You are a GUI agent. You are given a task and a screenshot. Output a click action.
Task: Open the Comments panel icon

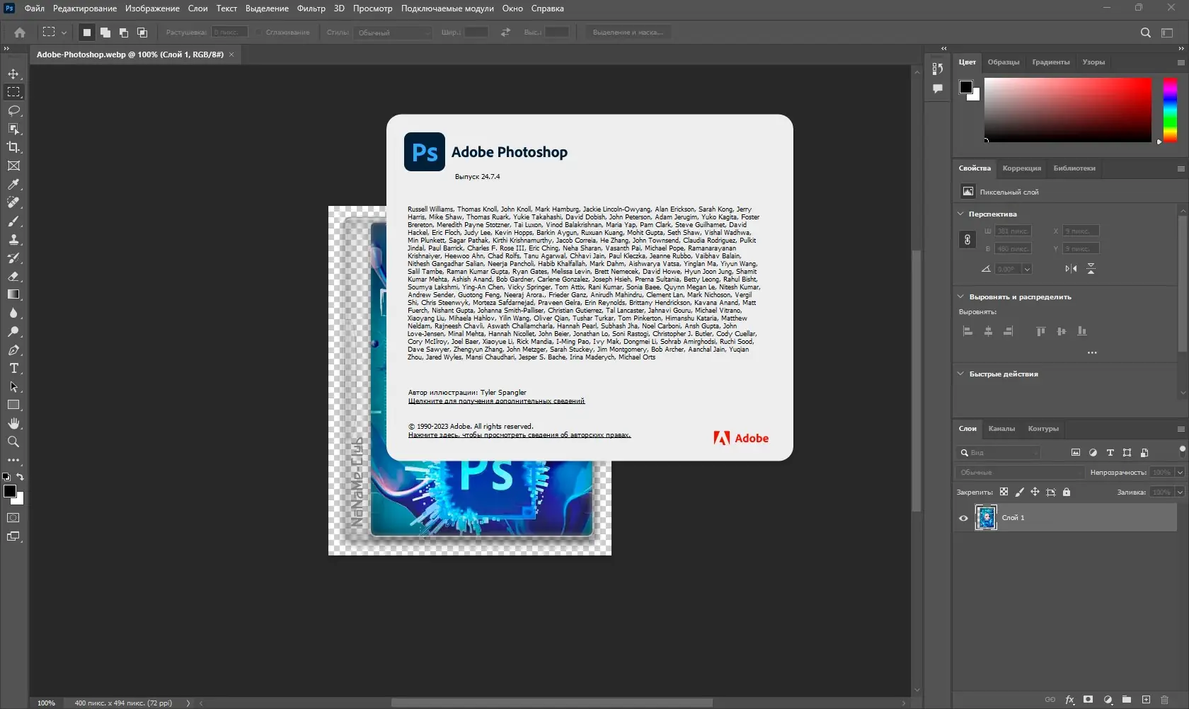point(938,88)
